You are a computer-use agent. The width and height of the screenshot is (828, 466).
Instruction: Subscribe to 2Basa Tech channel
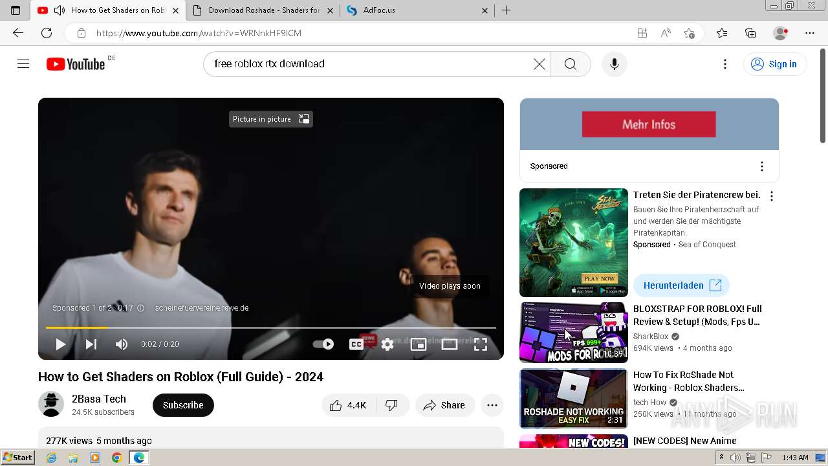pos(183,405)
